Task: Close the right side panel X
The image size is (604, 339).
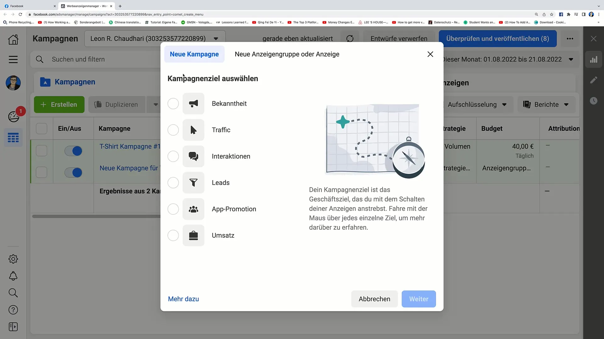Action: [x=594, y=39]
